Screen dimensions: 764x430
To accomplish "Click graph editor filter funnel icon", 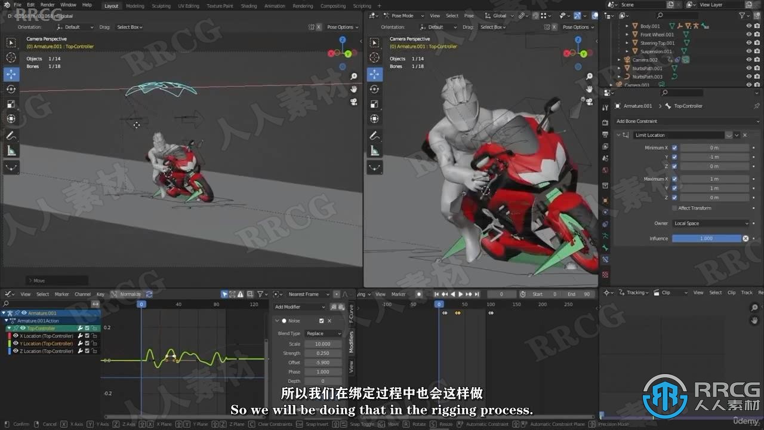I will pyautogui.click(x=260, y=294).
